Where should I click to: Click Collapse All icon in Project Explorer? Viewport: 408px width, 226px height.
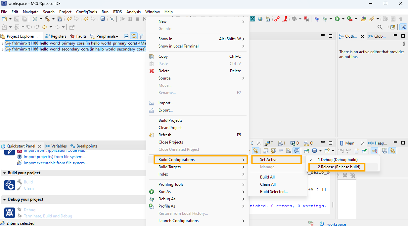tap(126, 36)
